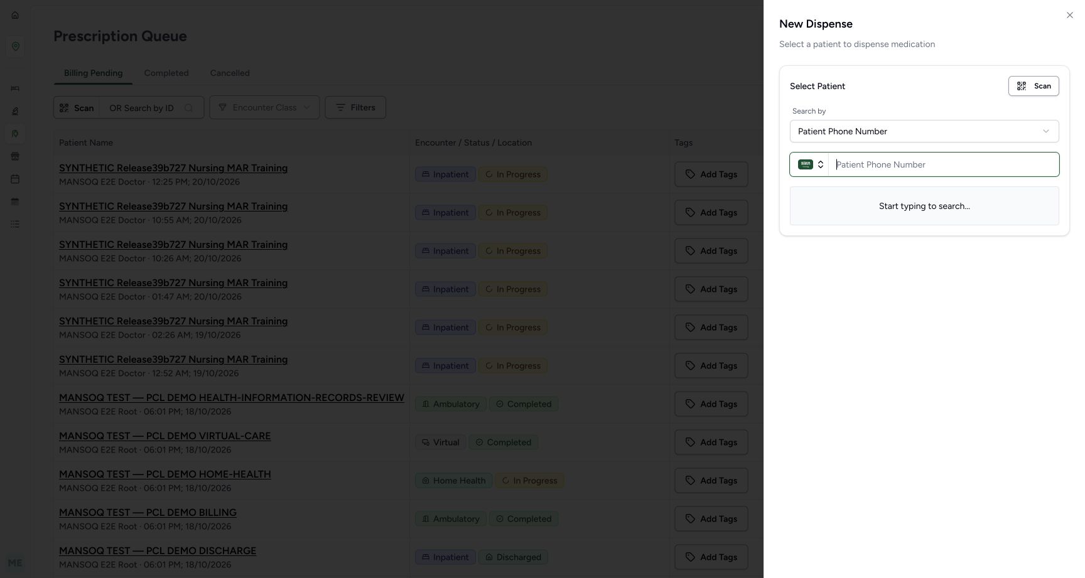Click Virtual badge in VIRTUAL-CARE row
1085x578 pixels.
441,442
